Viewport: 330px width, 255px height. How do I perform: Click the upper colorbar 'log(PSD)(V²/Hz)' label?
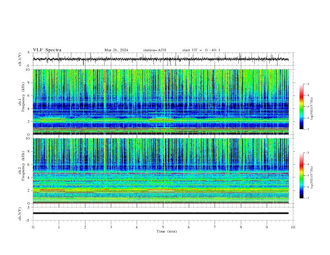click(312, 109)
